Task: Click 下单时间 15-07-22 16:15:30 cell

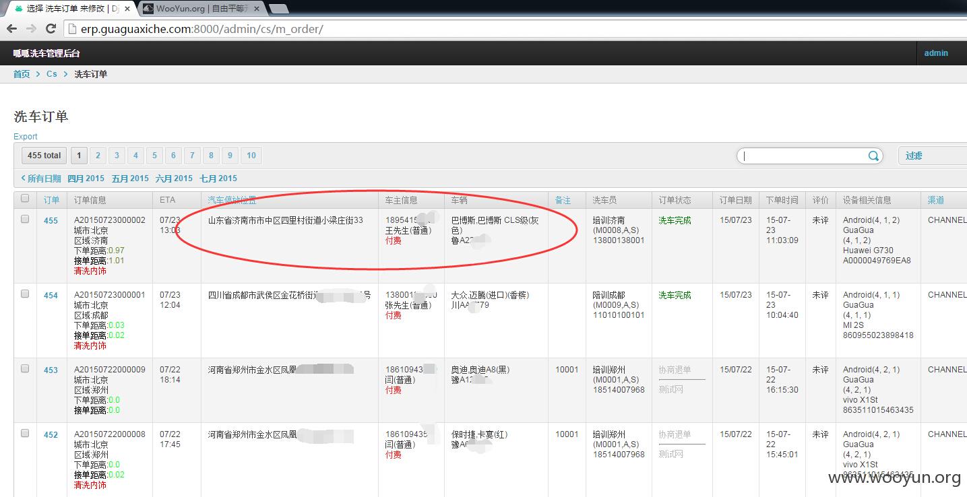Action: pyautogui.click(x=782, y=380)
